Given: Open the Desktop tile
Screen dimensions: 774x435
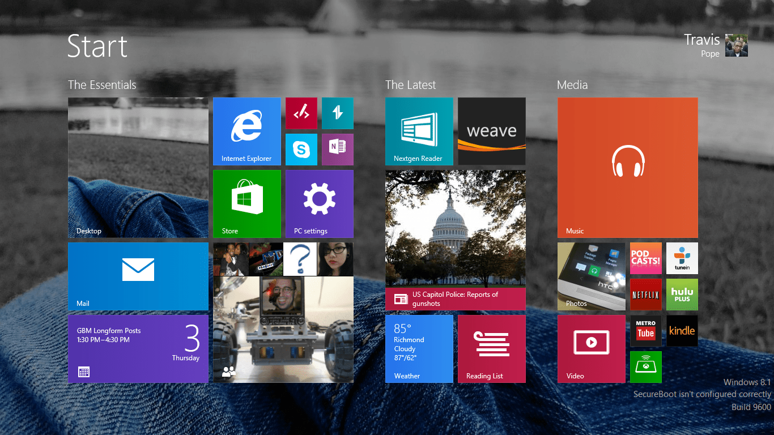Looking at the screenshot, I should coord(138,168).
